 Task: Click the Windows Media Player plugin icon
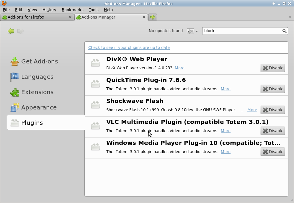[95, 147]
